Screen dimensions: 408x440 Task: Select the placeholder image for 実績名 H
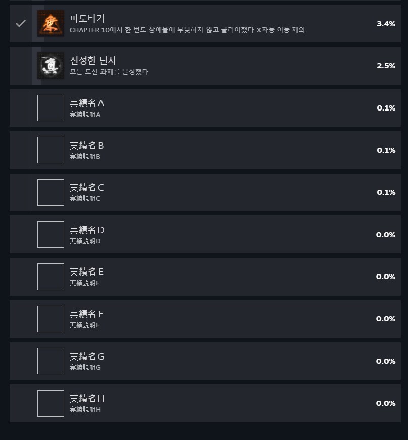50,403
